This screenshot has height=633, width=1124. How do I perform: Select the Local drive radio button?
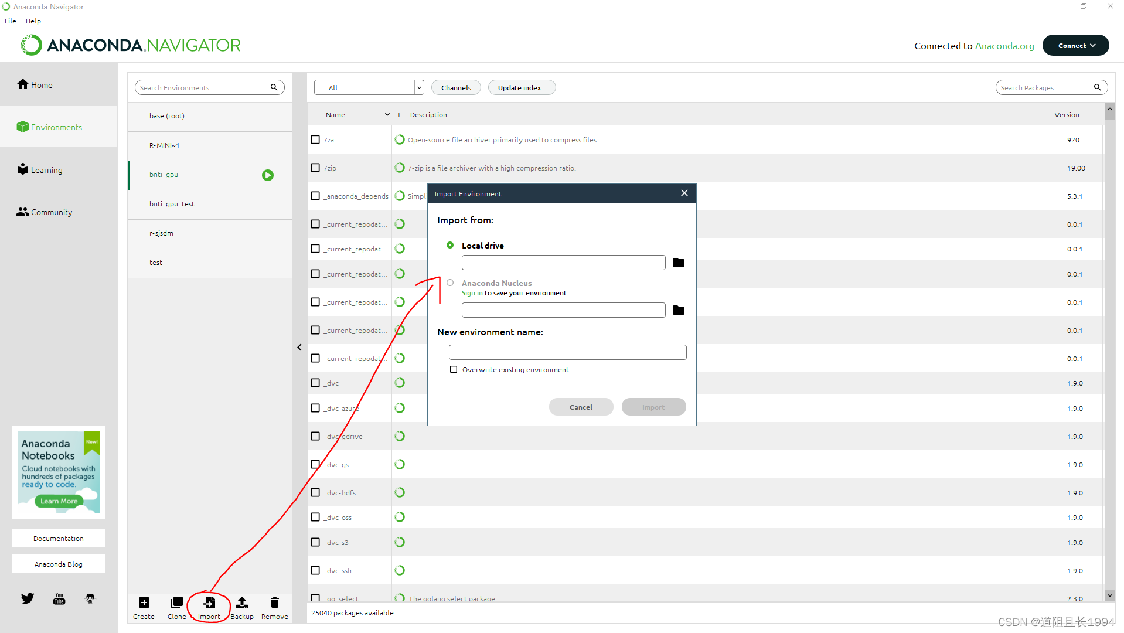(x=450, y=245)
